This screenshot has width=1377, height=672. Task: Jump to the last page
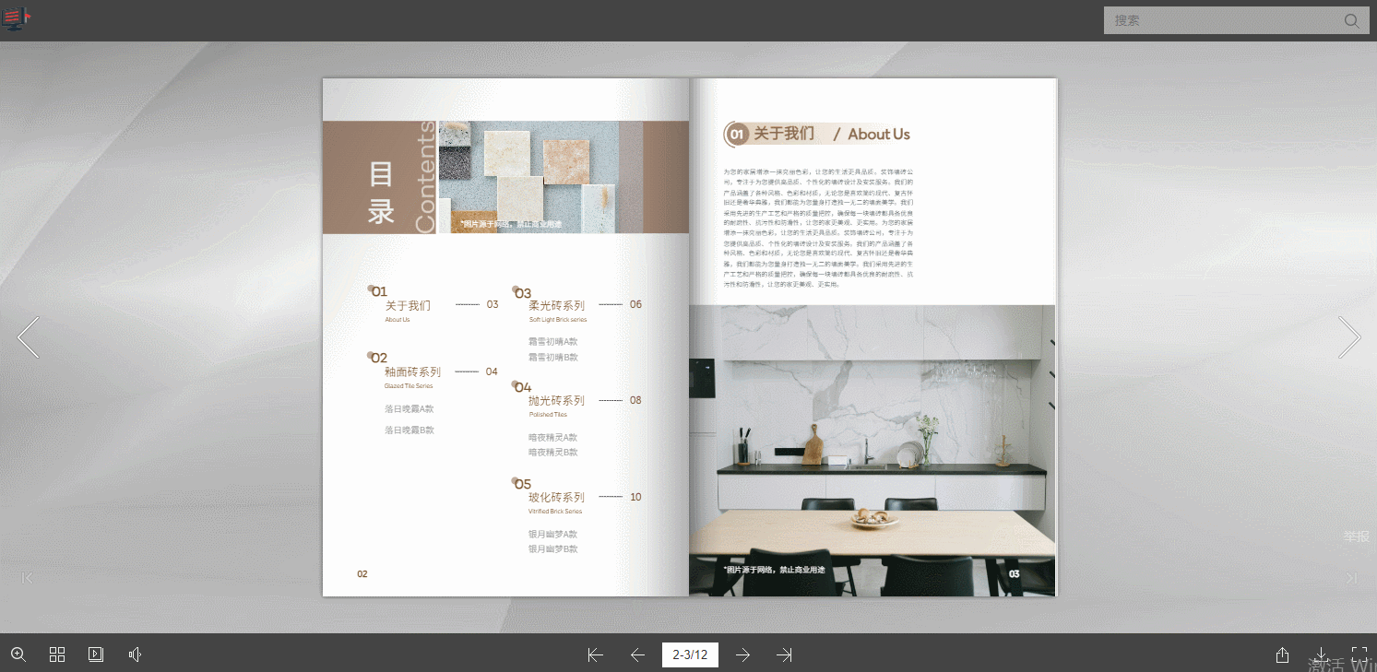pyautogui.click(x=784, y=655)
